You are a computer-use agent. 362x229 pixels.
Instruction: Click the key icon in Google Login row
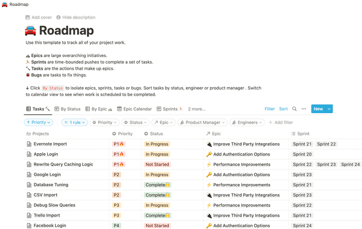point(209,174)
